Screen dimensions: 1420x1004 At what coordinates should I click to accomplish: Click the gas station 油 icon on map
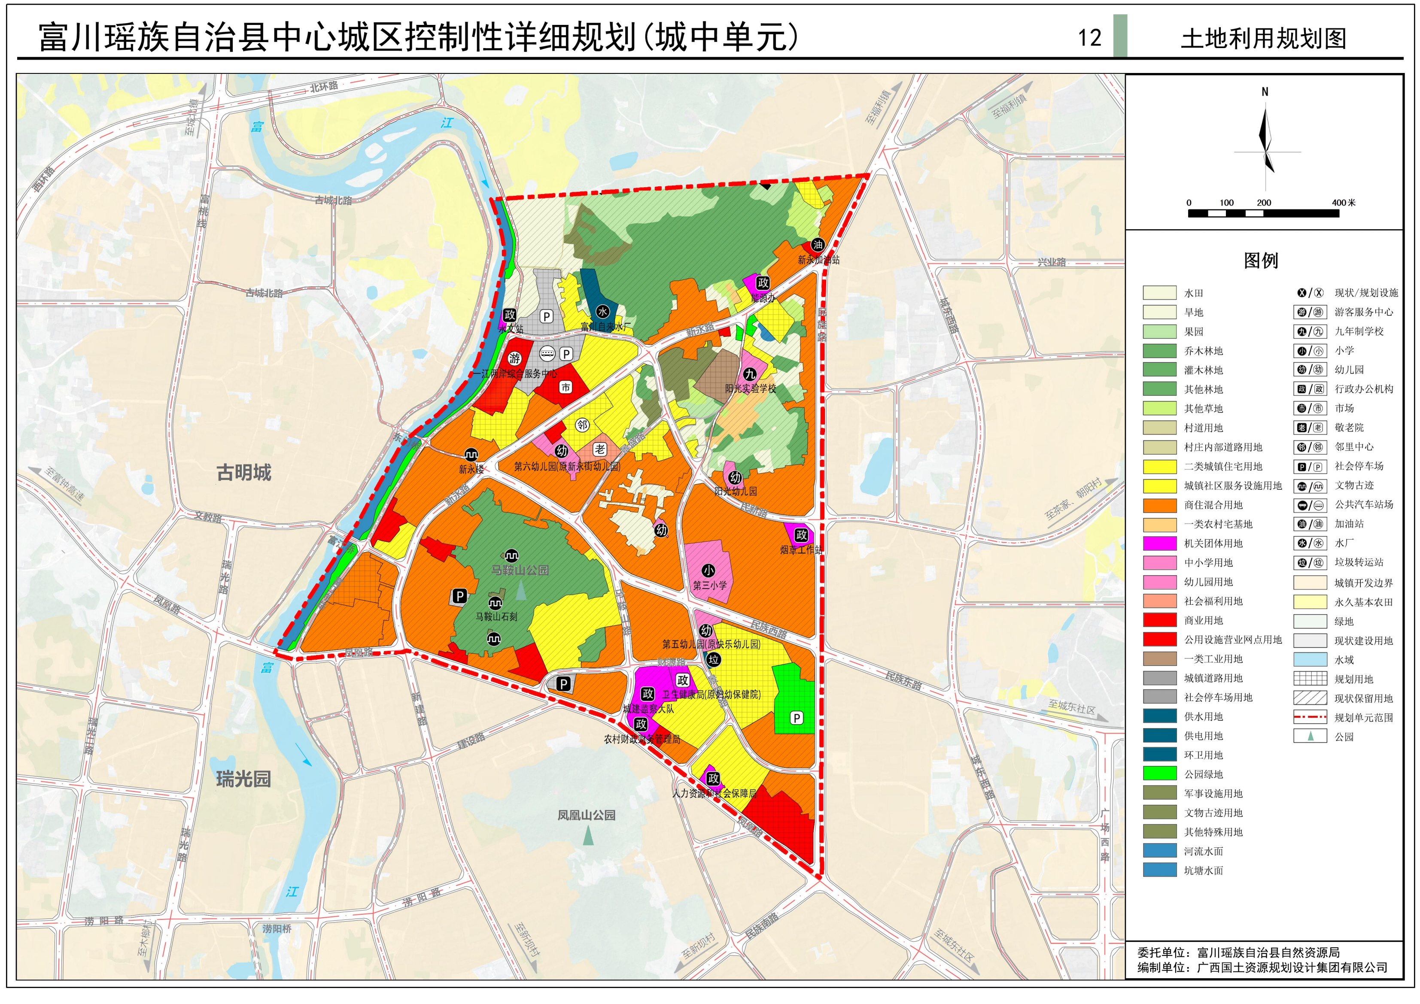[818, 245]
